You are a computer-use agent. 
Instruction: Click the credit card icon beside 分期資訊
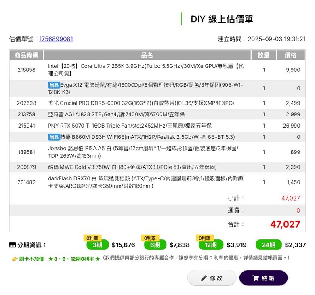[x=12, y=245]
